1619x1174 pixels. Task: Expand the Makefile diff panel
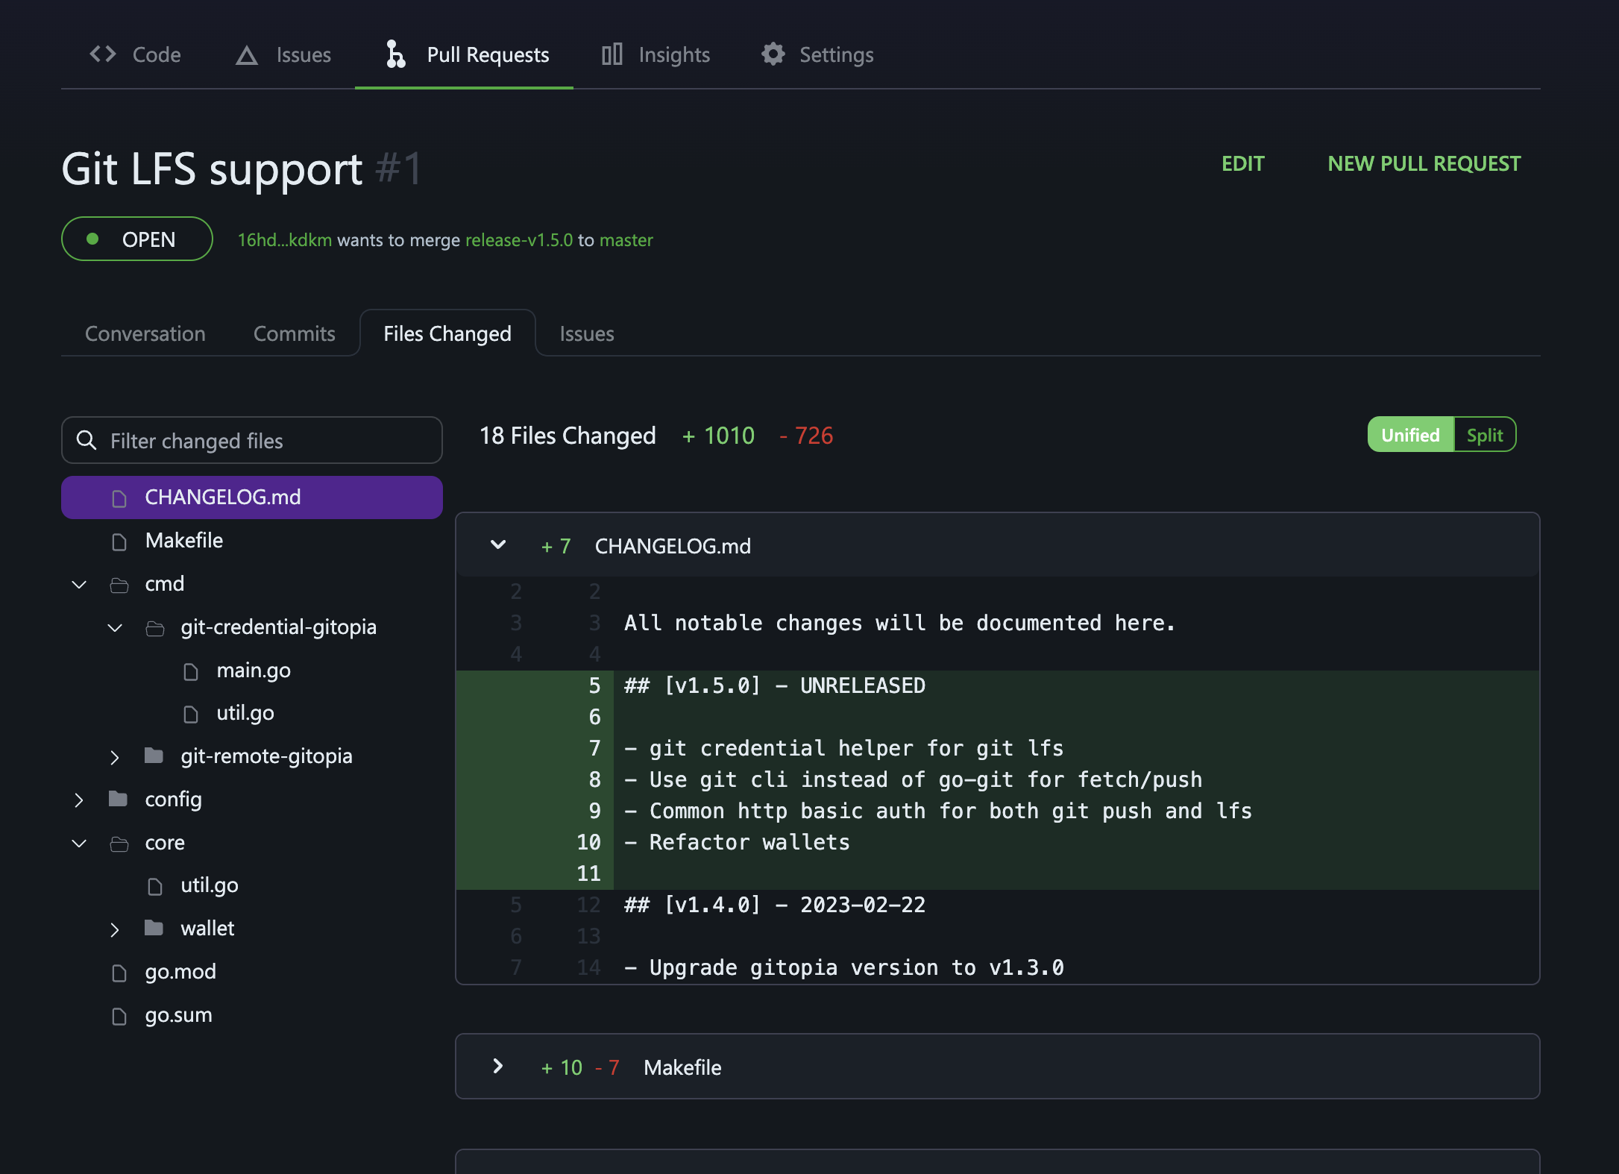point(498,1067)
